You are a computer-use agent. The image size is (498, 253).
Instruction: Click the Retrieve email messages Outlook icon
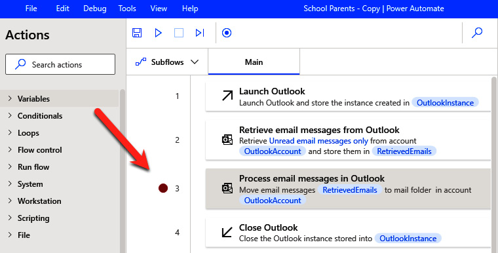pos(227,140)
